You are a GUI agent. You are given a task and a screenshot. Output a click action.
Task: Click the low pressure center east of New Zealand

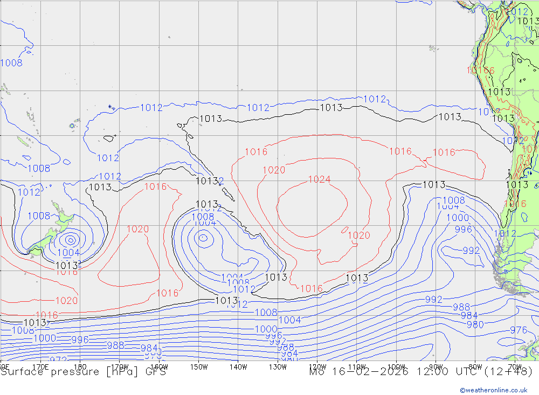pyautogui.click(x=70, y=239)
